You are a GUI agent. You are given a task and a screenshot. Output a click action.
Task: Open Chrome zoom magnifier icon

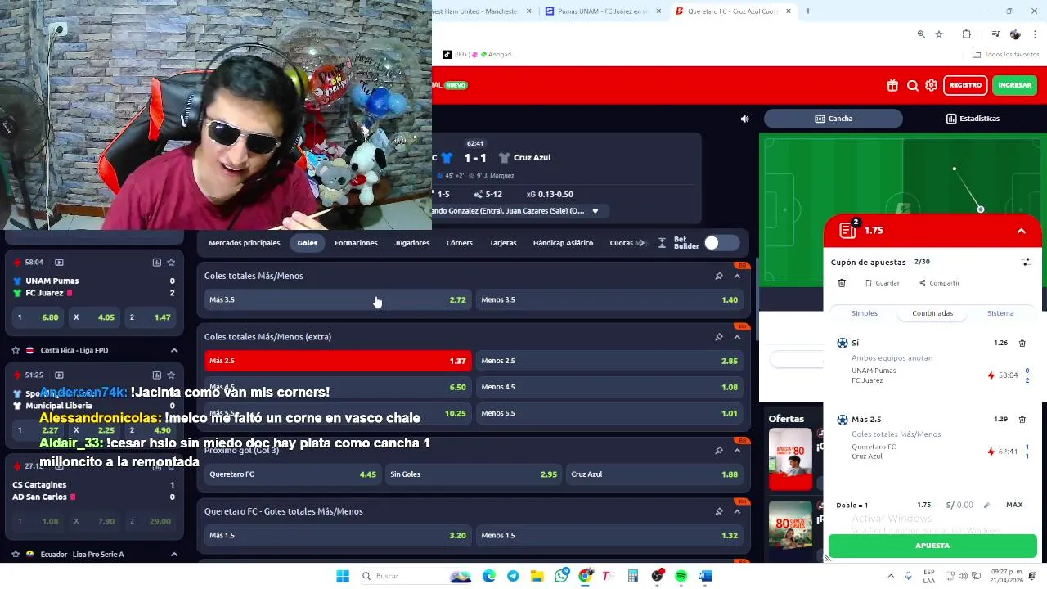pyautogui.click(x=921, y=34)
